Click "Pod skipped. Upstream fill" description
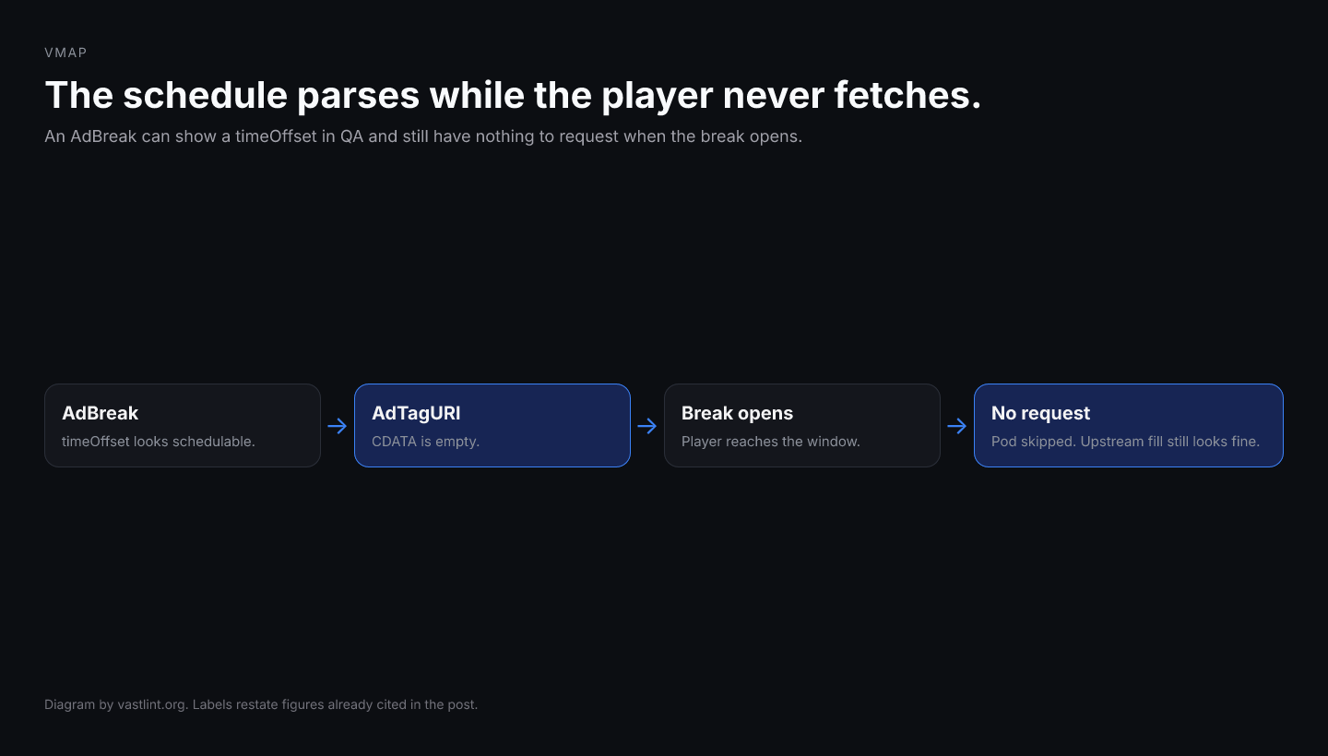This screenshot has width=1328, height=756. (1125, 442)
